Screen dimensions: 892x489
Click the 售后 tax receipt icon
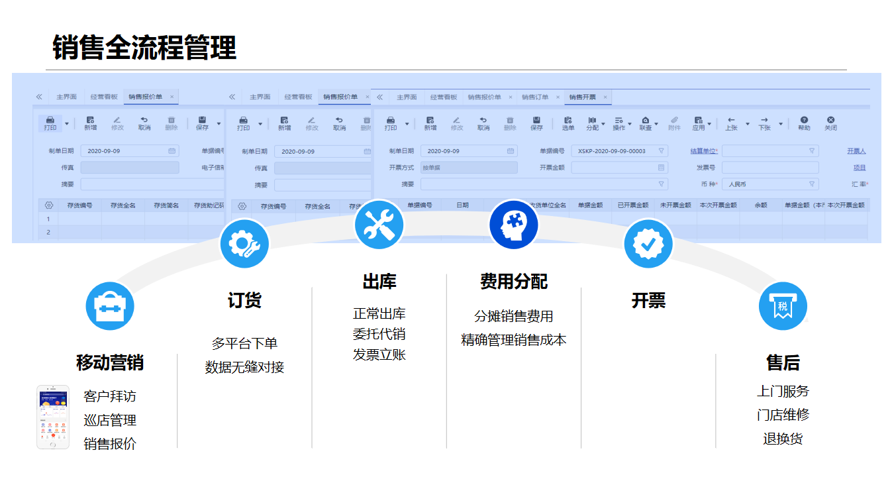783,305
